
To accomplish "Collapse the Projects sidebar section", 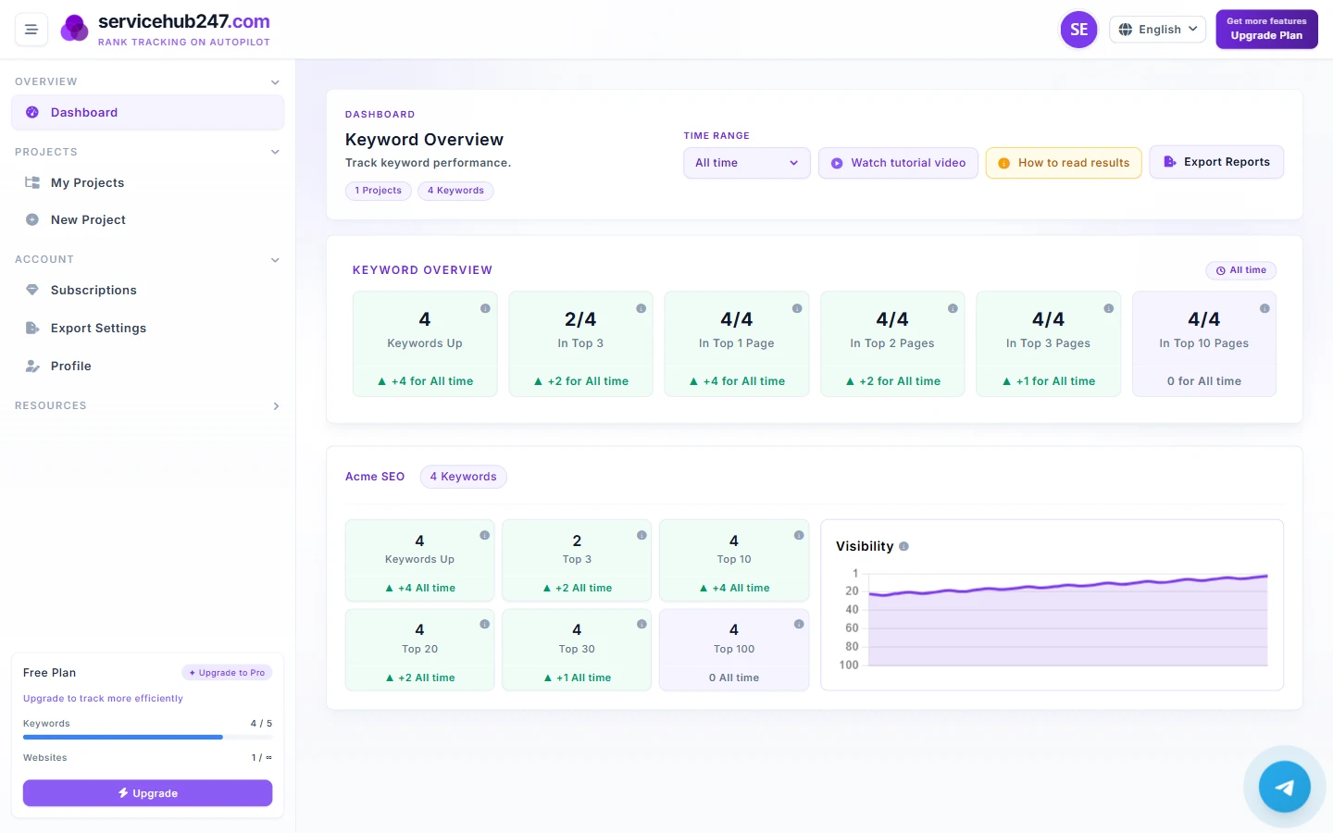I will pyautogui.click(x=275, y=152).
